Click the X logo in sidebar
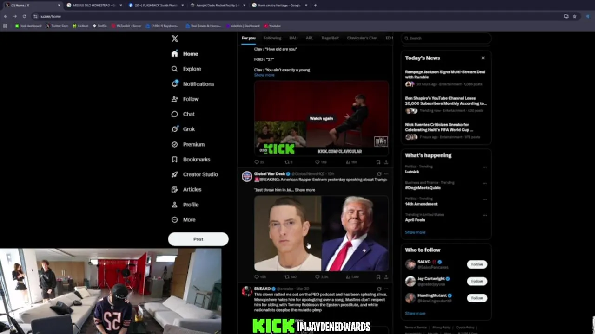 [174, 39]
